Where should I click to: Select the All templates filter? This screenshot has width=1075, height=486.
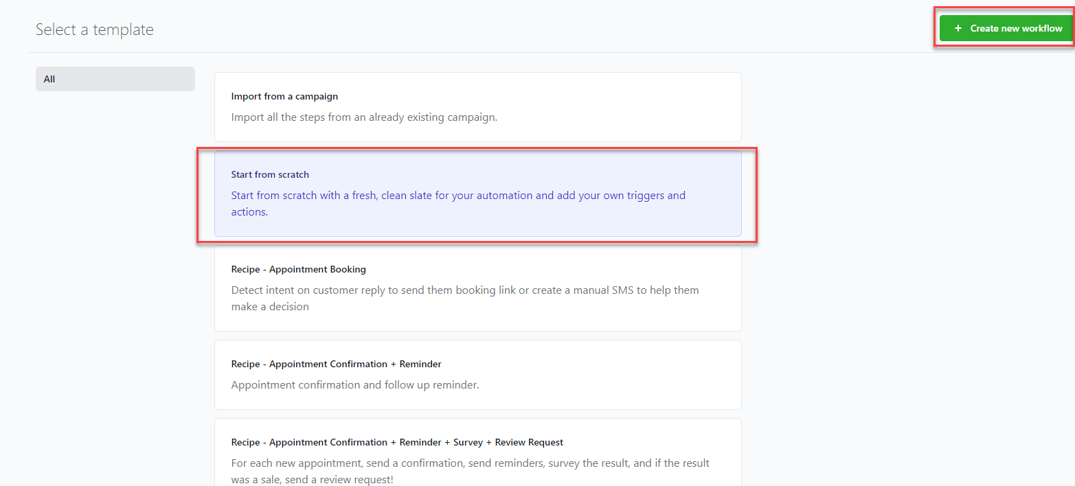coord(115,78)
